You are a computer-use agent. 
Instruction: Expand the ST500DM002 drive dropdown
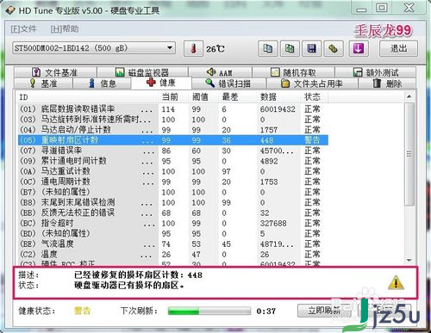pos(170,47)
